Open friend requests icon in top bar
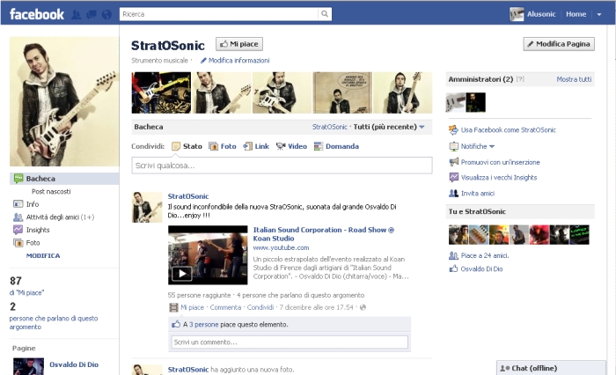 pos(77,15)
